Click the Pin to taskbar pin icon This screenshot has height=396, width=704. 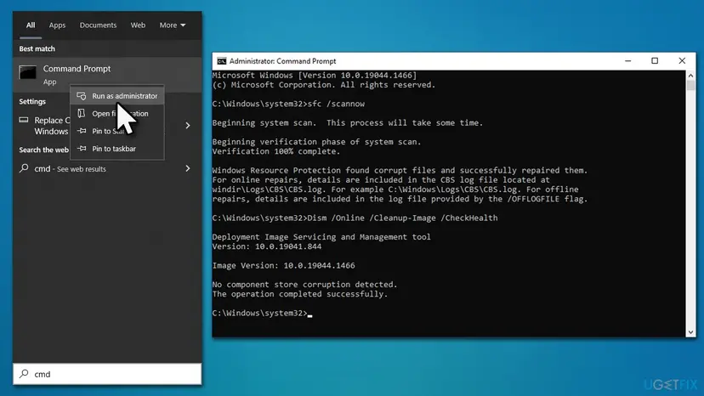82,149
